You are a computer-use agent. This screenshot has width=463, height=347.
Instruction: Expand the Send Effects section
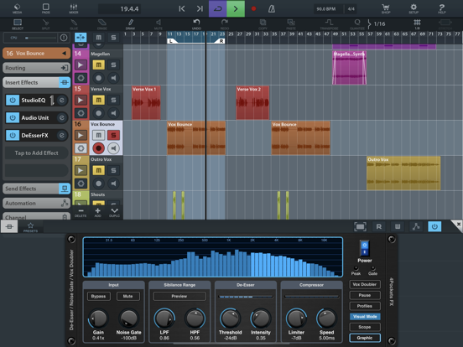pyautogui.click(x=36, y=189)
